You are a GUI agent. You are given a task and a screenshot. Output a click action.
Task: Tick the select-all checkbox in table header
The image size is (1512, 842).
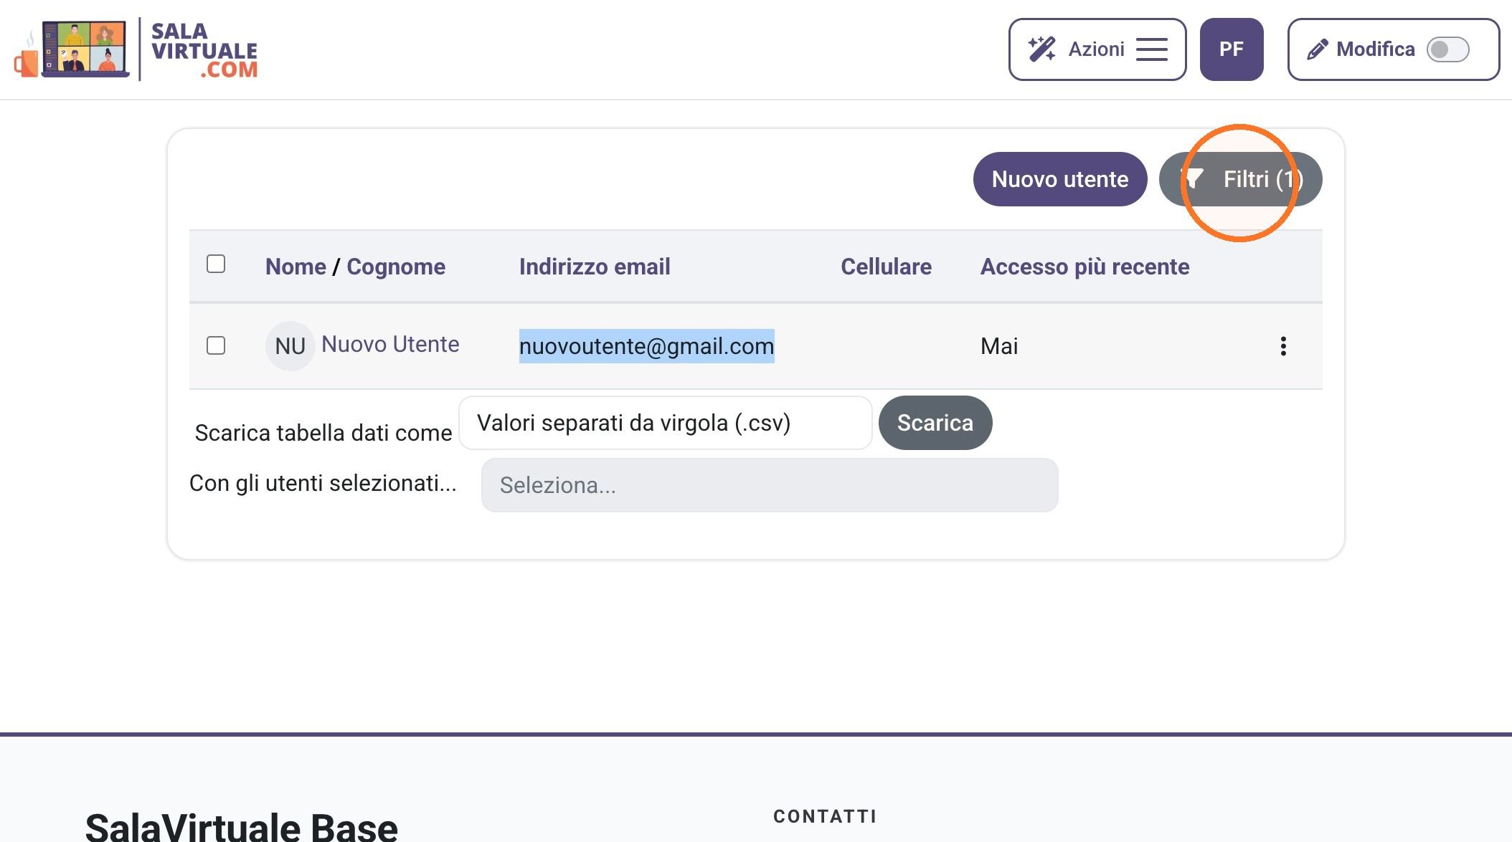[x=216, y=264]
